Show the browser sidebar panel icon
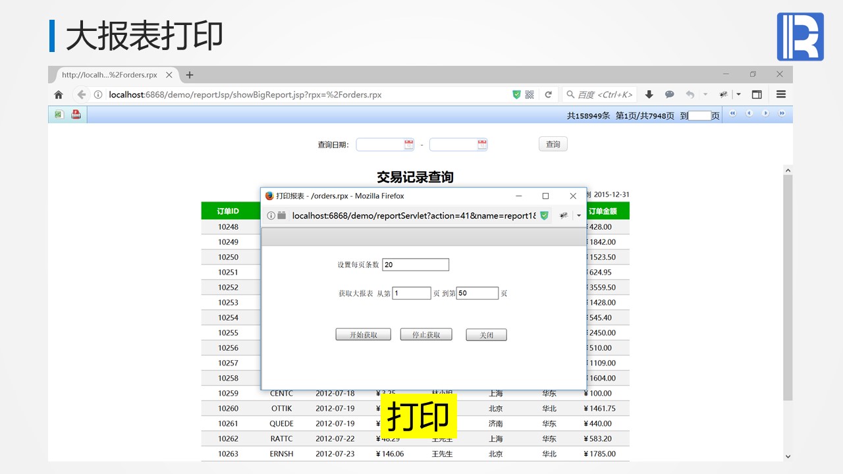843x474 pixels. click(757, 95)
